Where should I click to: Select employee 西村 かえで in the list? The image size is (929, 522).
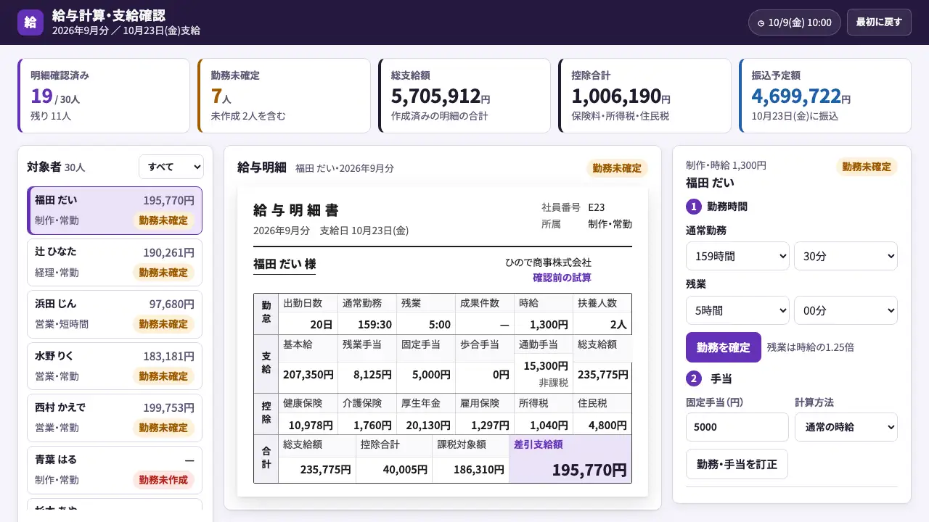[x=115, y=418]
